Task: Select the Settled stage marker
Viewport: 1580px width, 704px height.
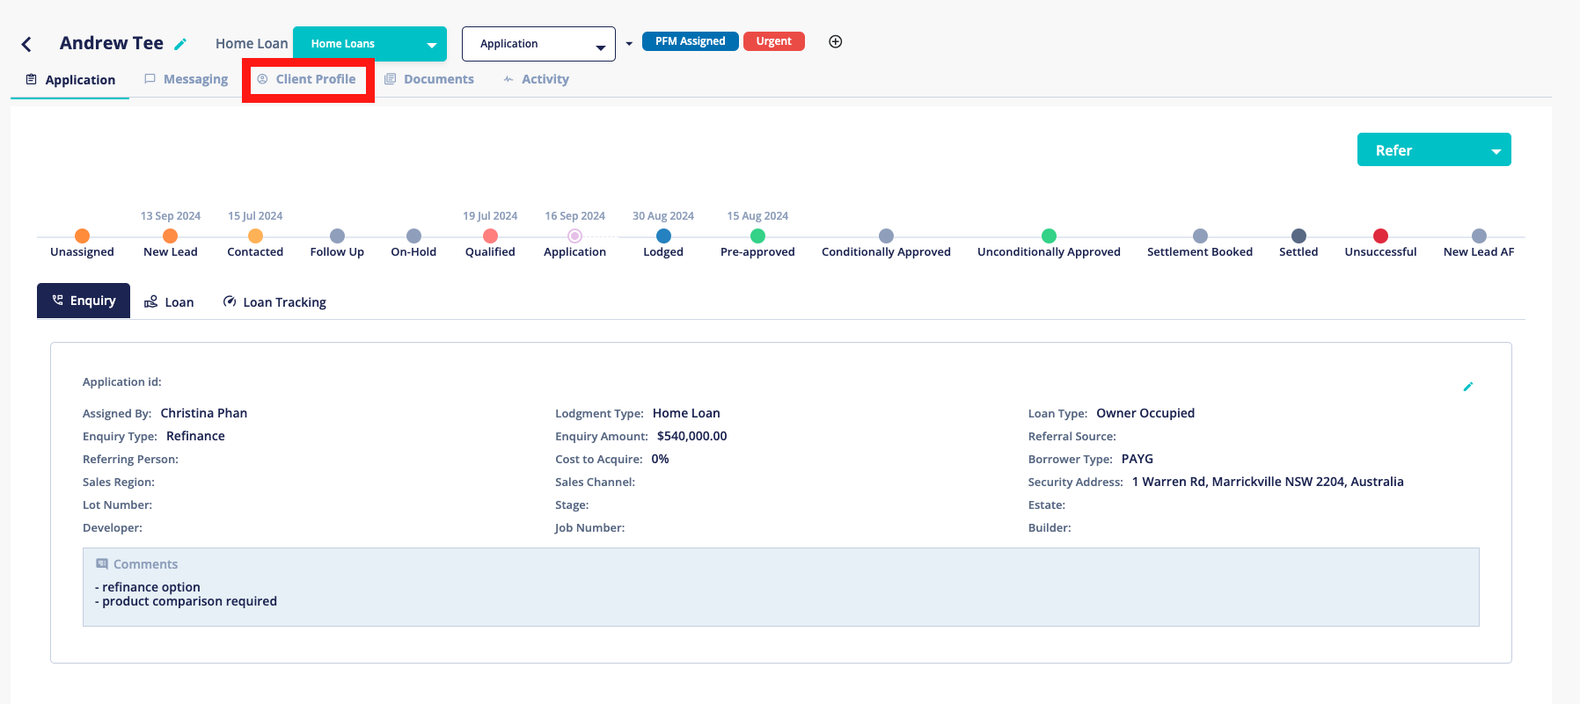Action: coord(1298,236)
